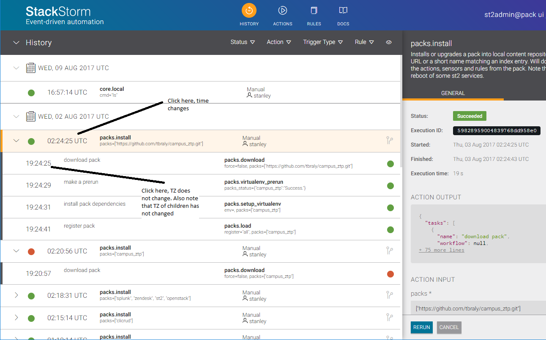Click status dot of download pack 19:24:25

point(390,164)
